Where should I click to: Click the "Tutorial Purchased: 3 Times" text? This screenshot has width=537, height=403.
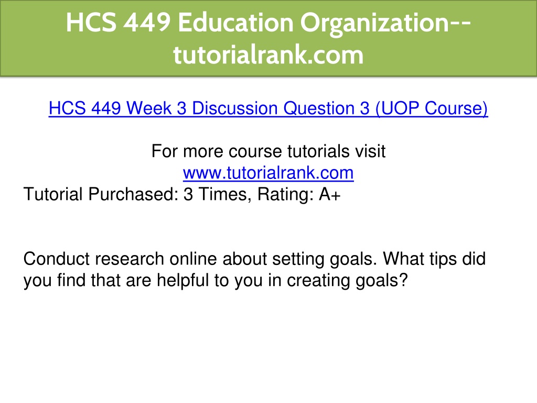tap(135, 194)
